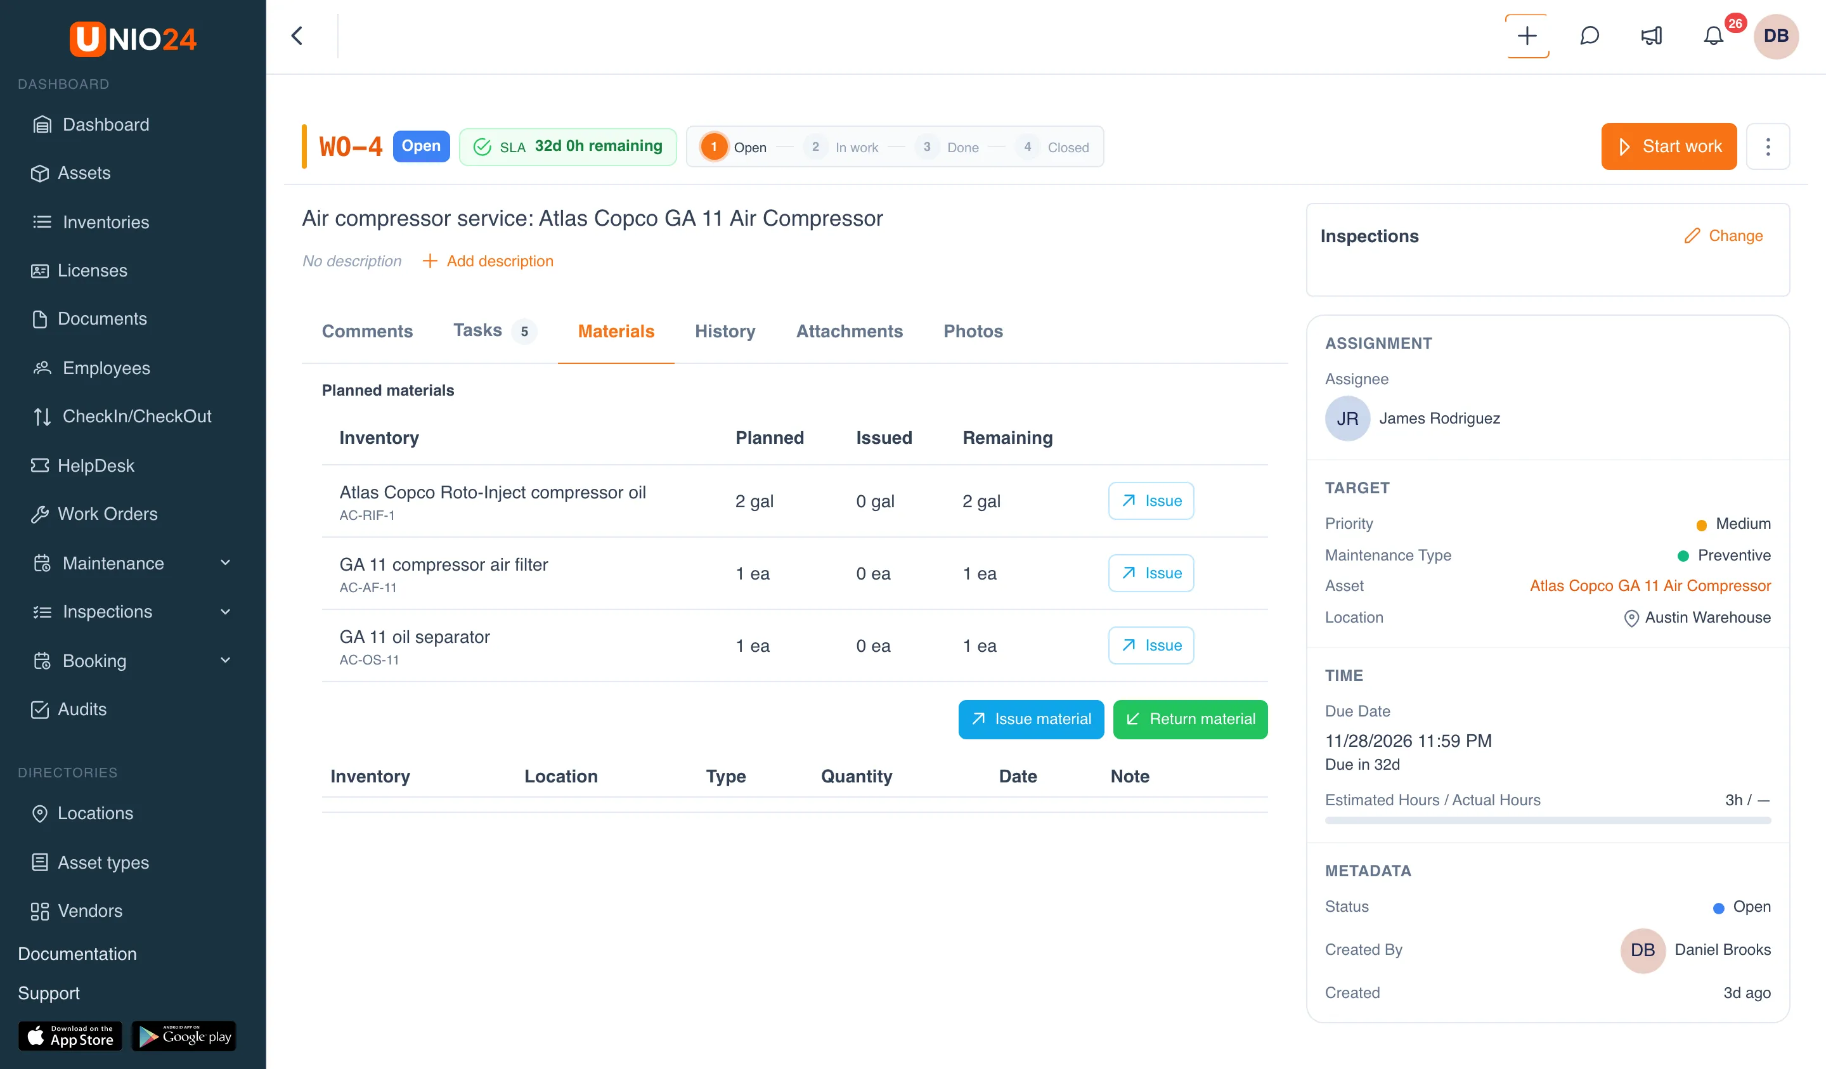Viewport: 1826px width, 1069px height.
Task: Open the Atlas Copco GA 11 Air Compressor asset link
Action: tap(1650, 586)
